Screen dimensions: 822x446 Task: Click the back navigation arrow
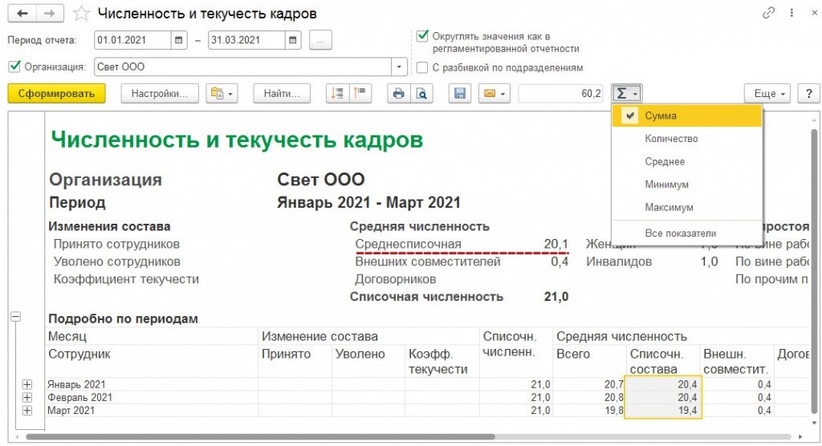(x=22, y=14)
